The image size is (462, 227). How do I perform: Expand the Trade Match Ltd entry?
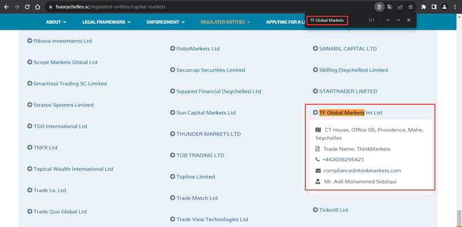point(194,198)
